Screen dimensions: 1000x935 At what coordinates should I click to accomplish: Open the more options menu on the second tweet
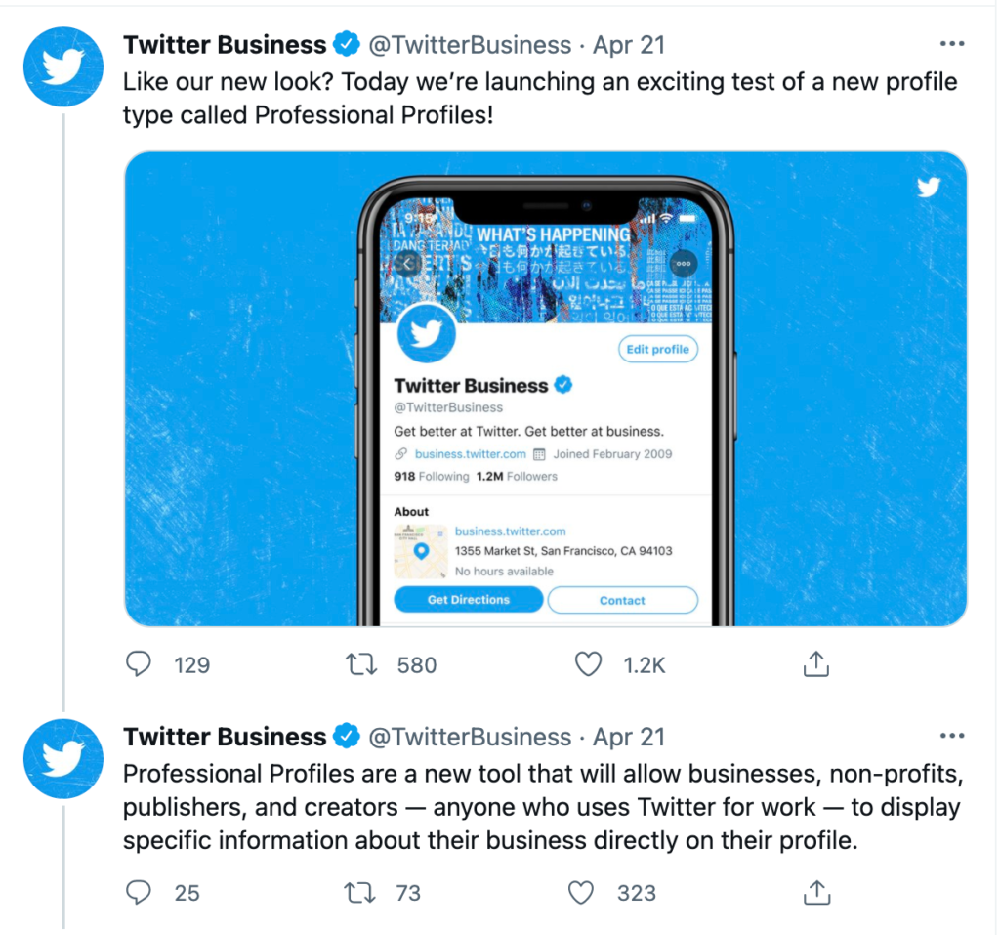[x=951, y=736]
